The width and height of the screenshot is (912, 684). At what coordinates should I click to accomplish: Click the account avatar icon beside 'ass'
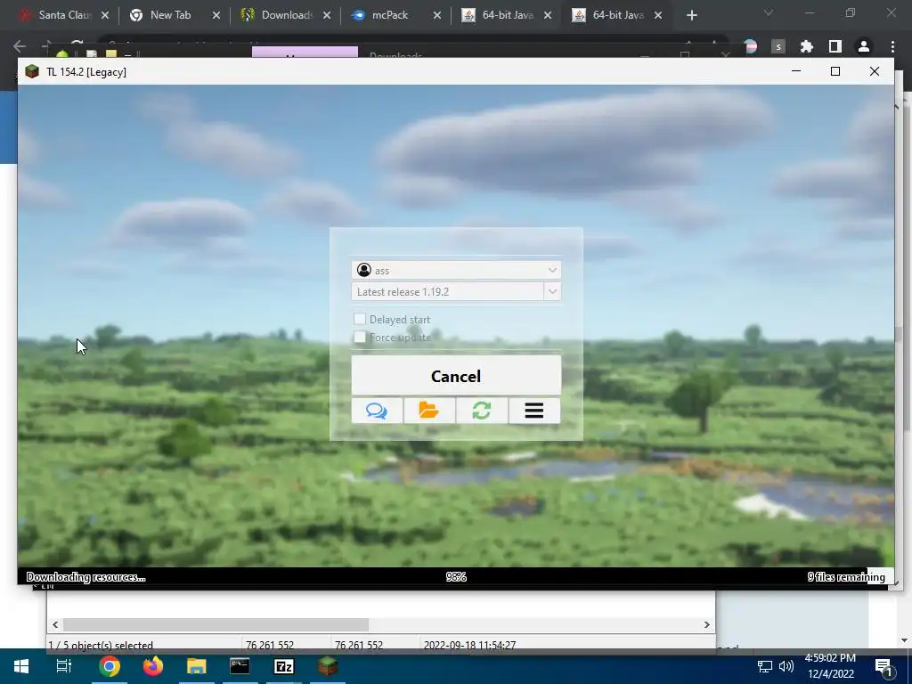(364, 270)
